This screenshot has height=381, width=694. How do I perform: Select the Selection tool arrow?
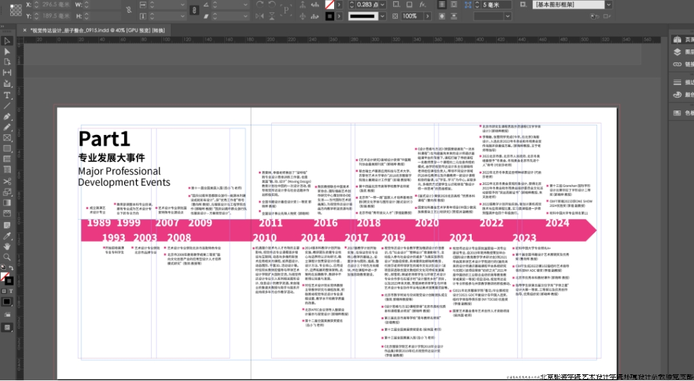point(7,41)
